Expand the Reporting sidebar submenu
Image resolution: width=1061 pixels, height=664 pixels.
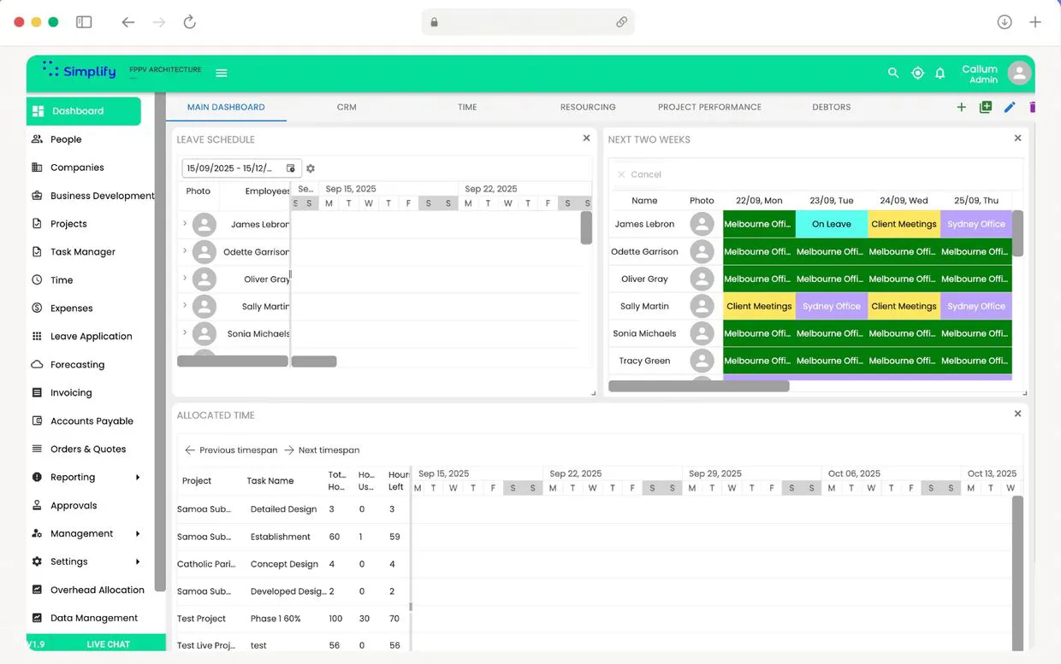pyautogui.click(x=137, y=478)
